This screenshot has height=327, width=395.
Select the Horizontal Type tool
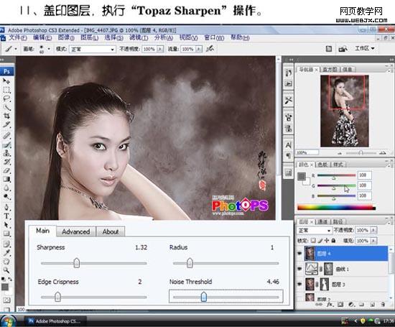point(6,216)
